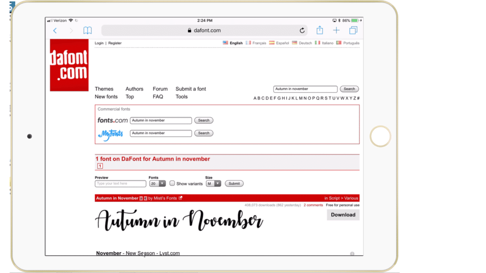
Task: Browse fonts starting with letter A
Action: (255, 98)
